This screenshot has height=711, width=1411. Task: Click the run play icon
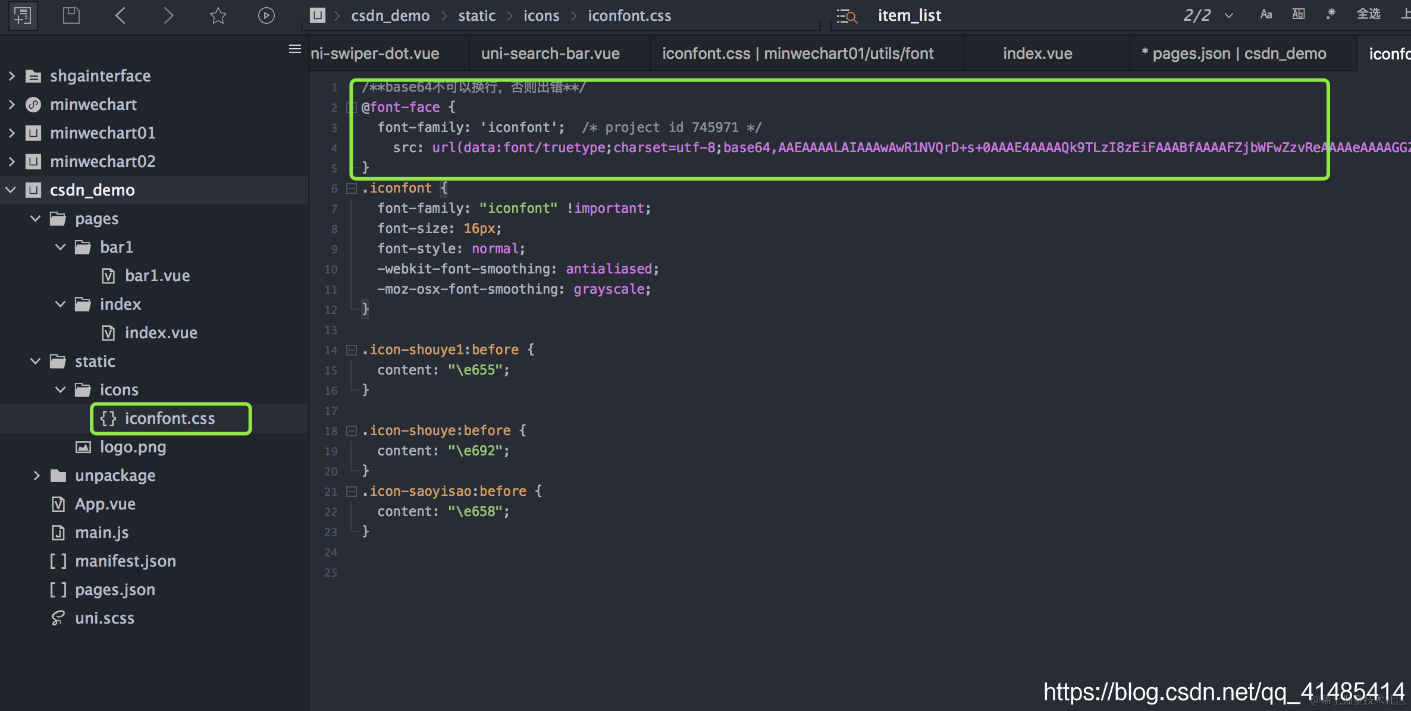coord(266,15)
